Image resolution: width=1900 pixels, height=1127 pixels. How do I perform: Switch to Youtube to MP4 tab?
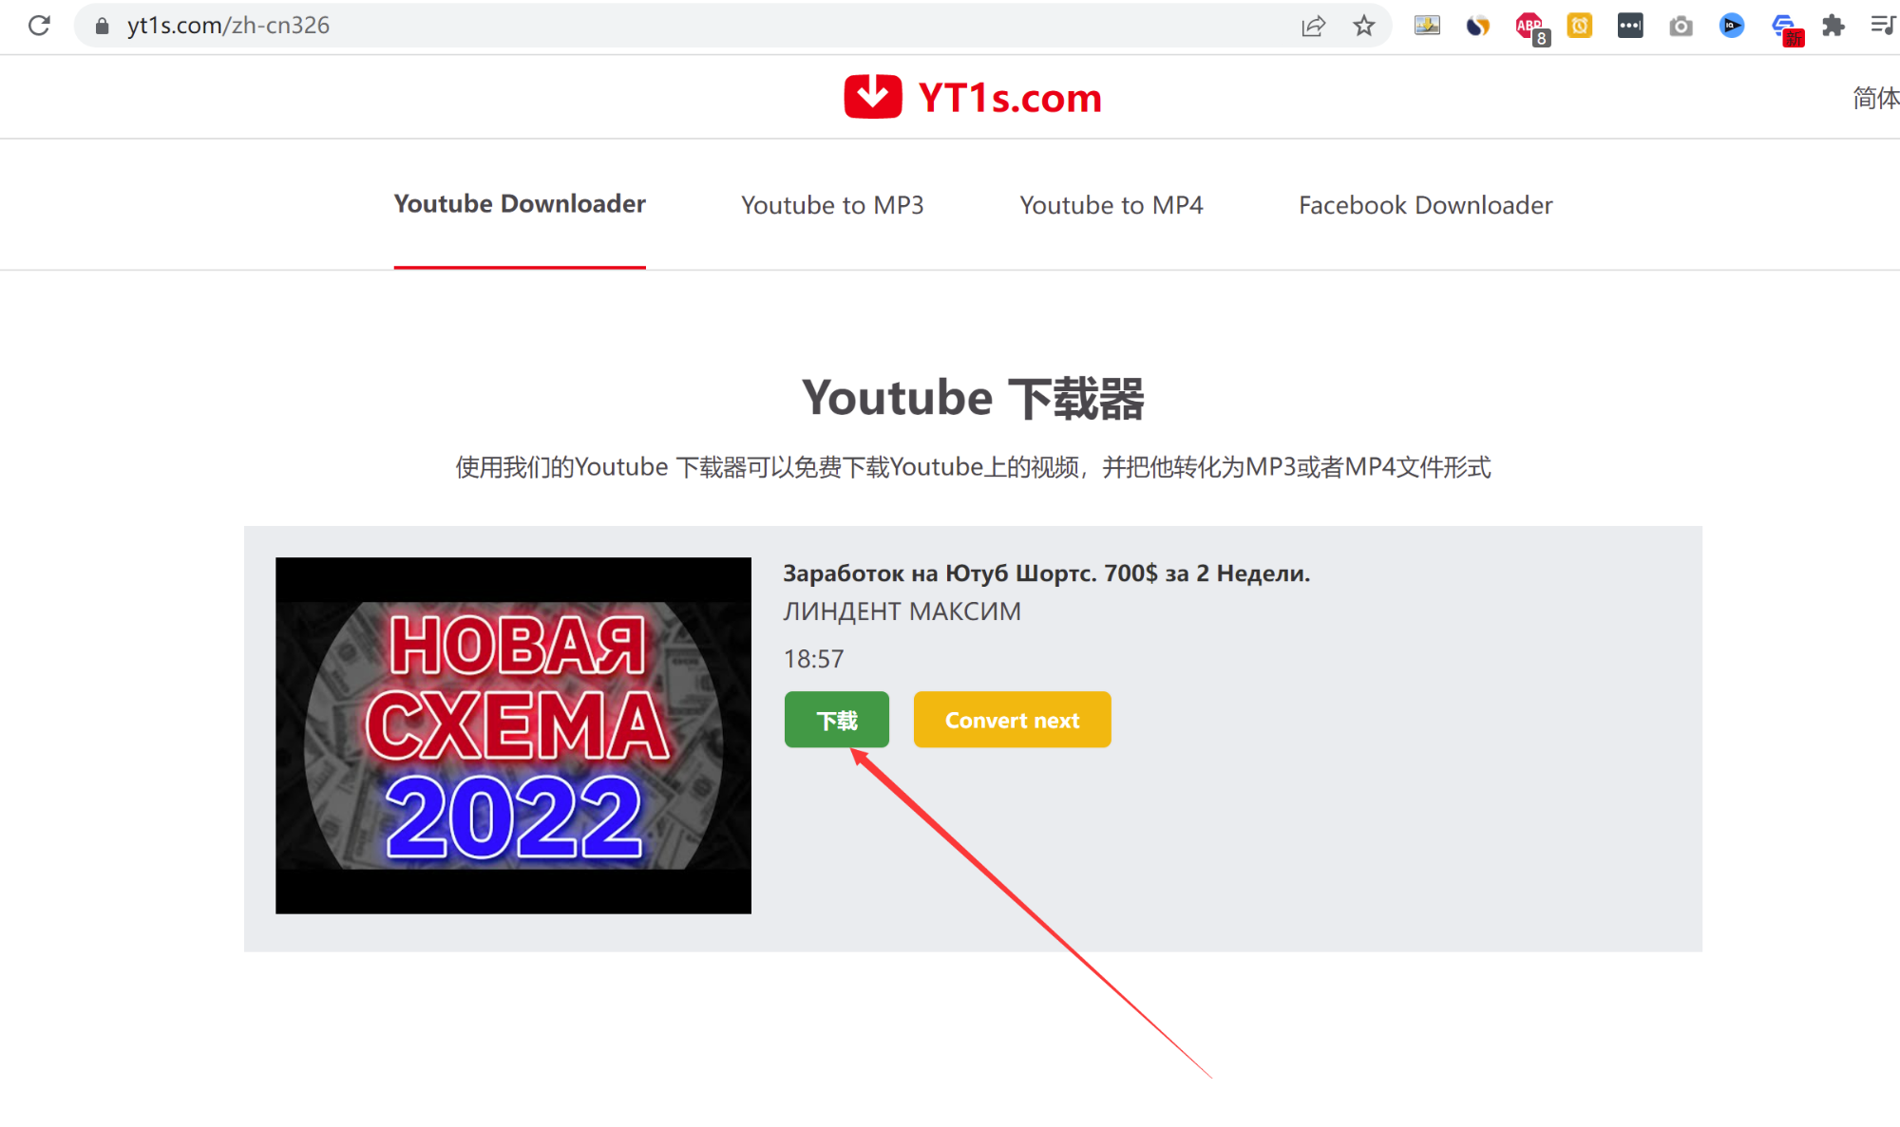pos(1111,205)
